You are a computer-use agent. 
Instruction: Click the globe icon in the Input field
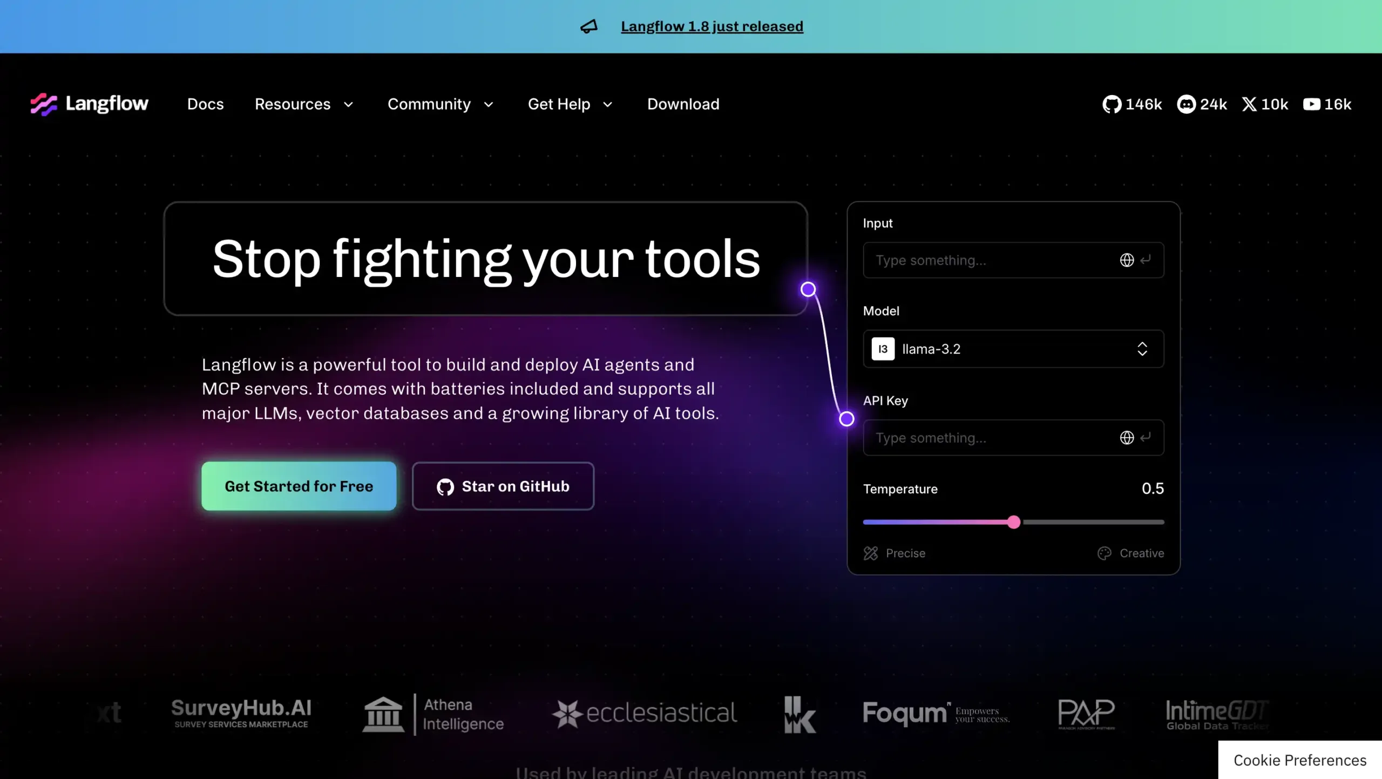[1128, 260]
